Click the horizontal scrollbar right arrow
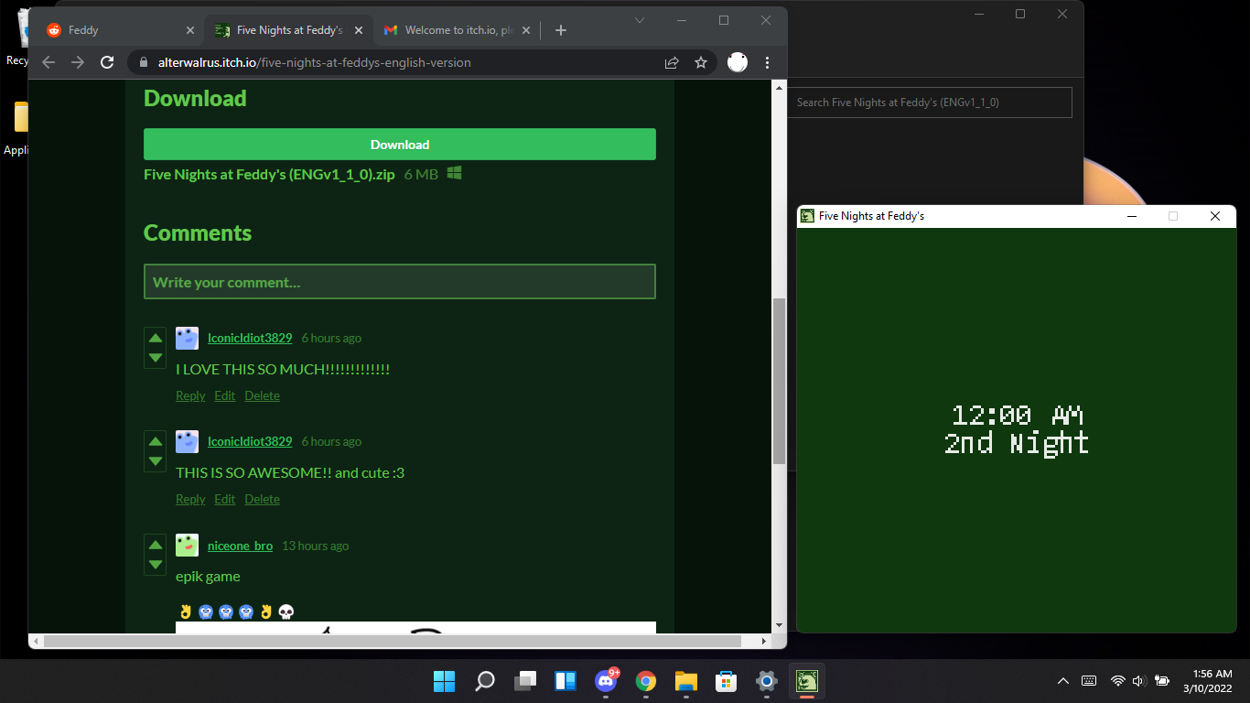 point(765,641)
